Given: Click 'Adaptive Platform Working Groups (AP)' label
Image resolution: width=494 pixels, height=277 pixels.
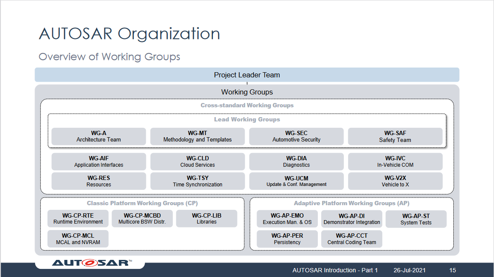Looking at the screenshot, I should [x=352, y=203].
